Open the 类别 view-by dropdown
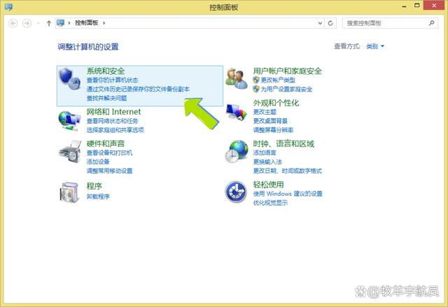Image resolution: width=448 pixels, height=307 pixels. point(375,46)
